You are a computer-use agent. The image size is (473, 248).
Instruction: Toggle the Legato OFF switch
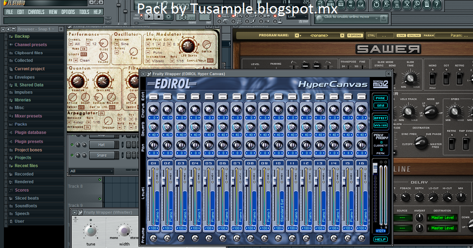coord(84,55)
